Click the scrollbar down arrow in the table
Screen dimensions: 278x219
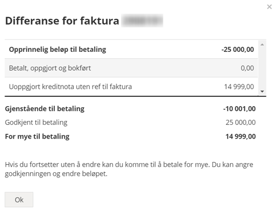(262, 91)
